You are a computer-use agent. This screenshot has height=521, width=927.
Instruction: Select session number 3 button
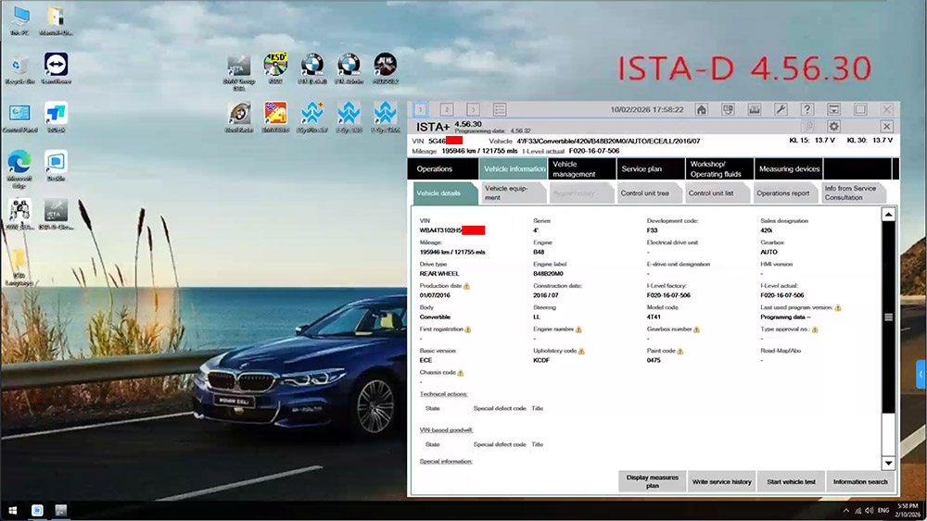click(x=473, y=109)
